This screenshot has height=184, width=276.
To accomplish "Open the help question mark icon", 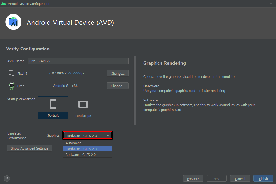I will 7,178.
